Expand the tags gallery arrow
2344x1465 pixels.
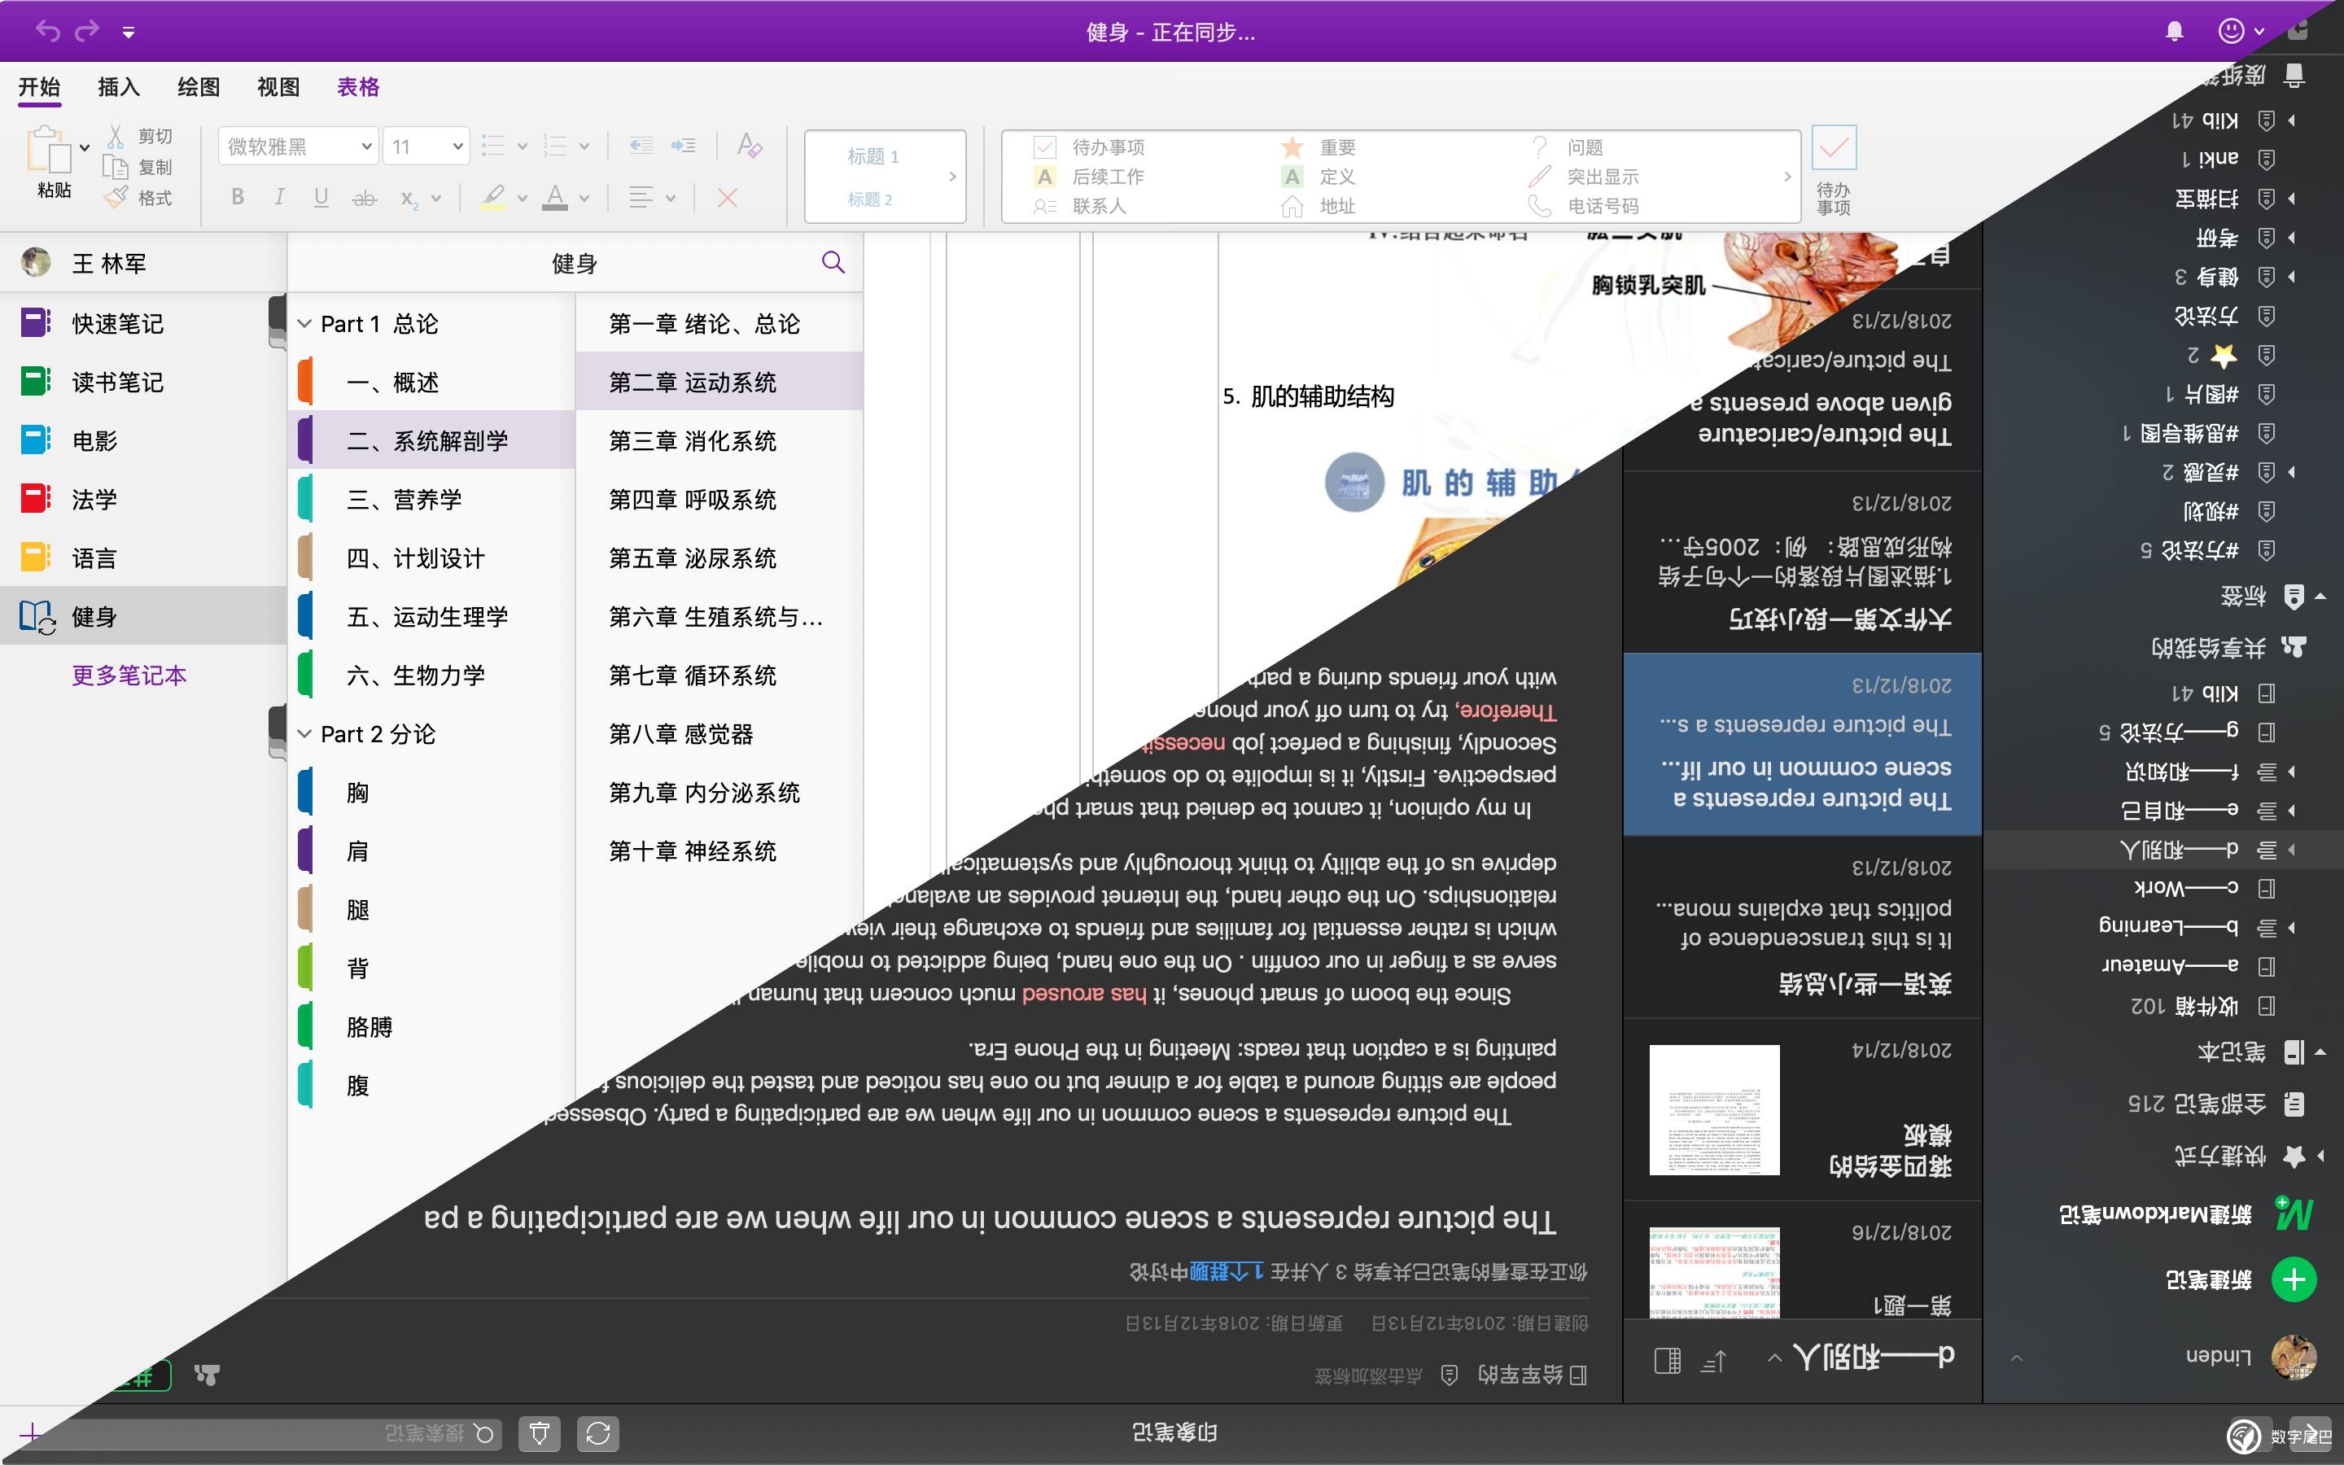(1787, 177)
